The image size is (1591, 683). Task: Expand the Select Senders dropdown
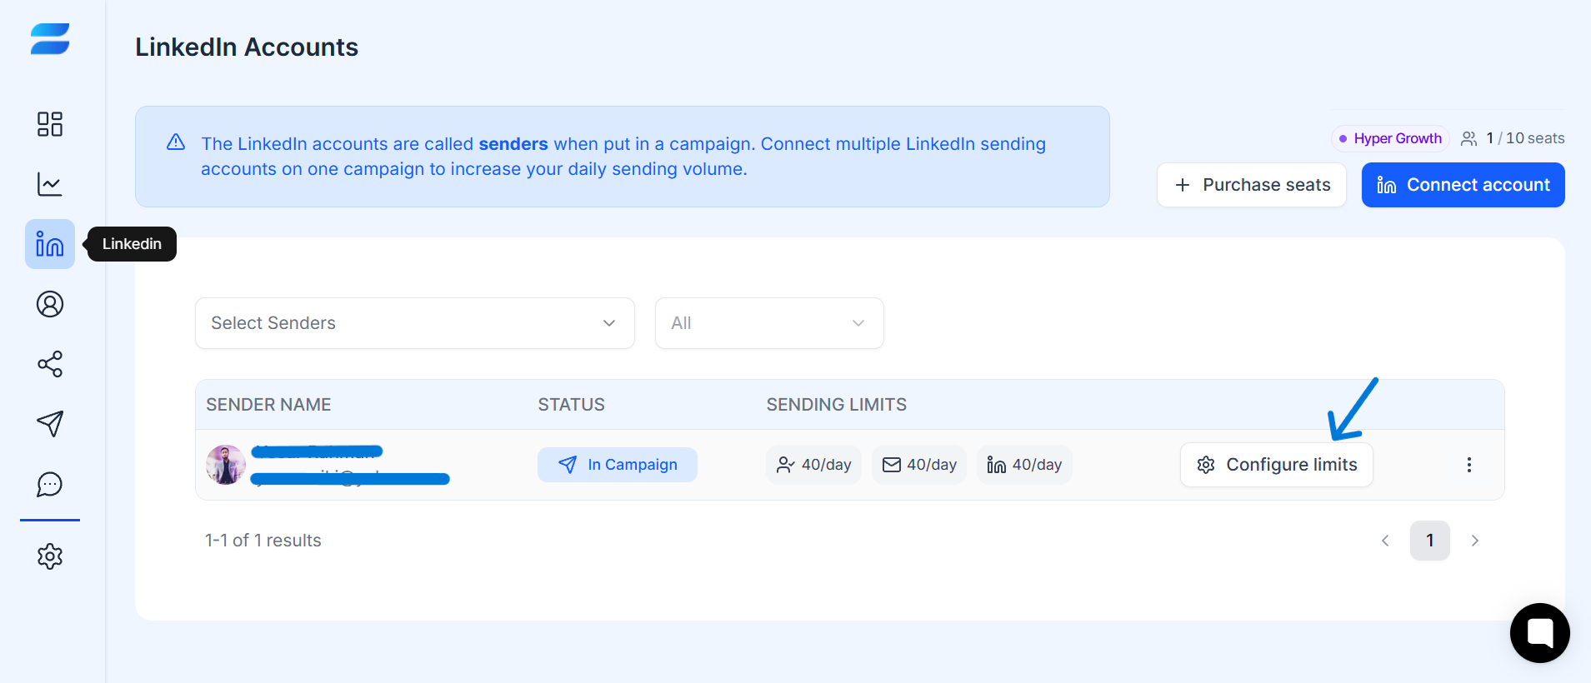click(415, 323)
